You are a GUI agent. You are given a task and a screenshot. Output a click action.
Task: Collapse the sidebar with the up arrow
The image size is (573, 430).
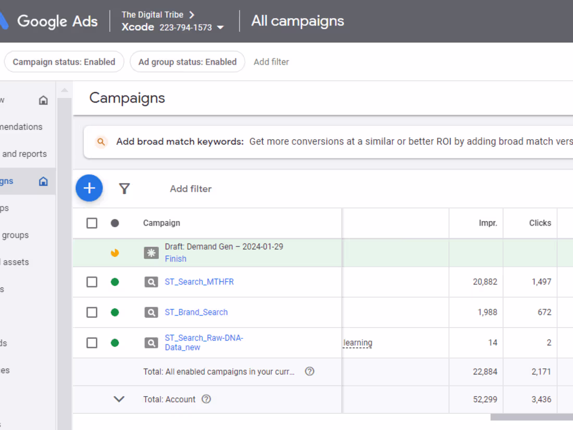point(65,90)
